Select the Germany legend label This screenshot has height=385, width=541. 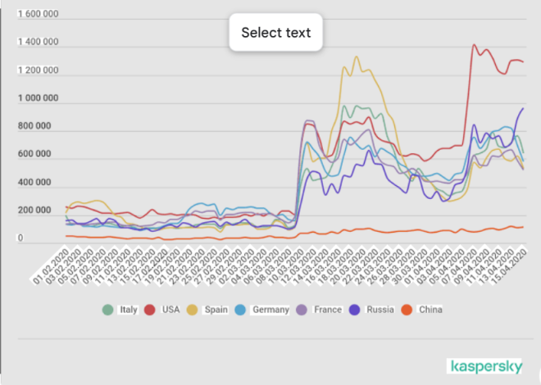click(x=272, y=310)
